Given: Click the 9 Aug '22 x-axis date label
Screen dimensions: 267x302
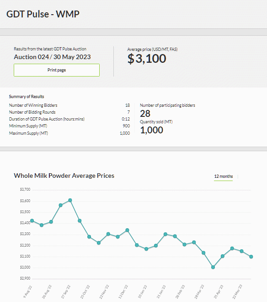Looking at the screenshot, I should coord(28,292).
